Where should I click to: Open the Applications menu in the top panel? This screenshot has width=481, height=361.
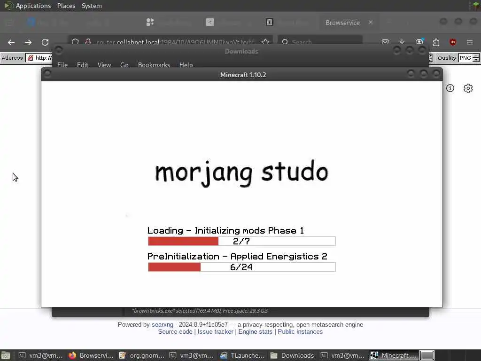tap(33, 6)
